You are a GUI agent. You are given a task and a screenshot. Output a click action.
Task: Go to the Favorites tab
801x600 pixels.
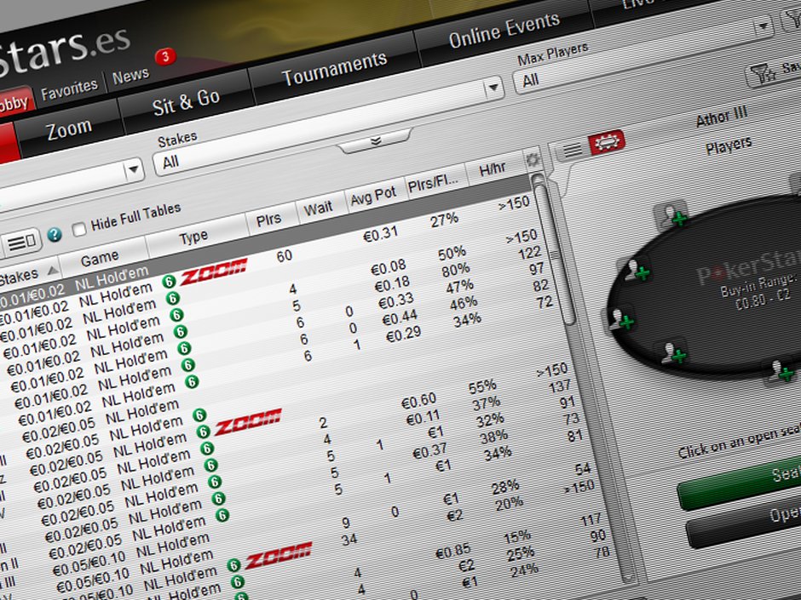(70, 90)
